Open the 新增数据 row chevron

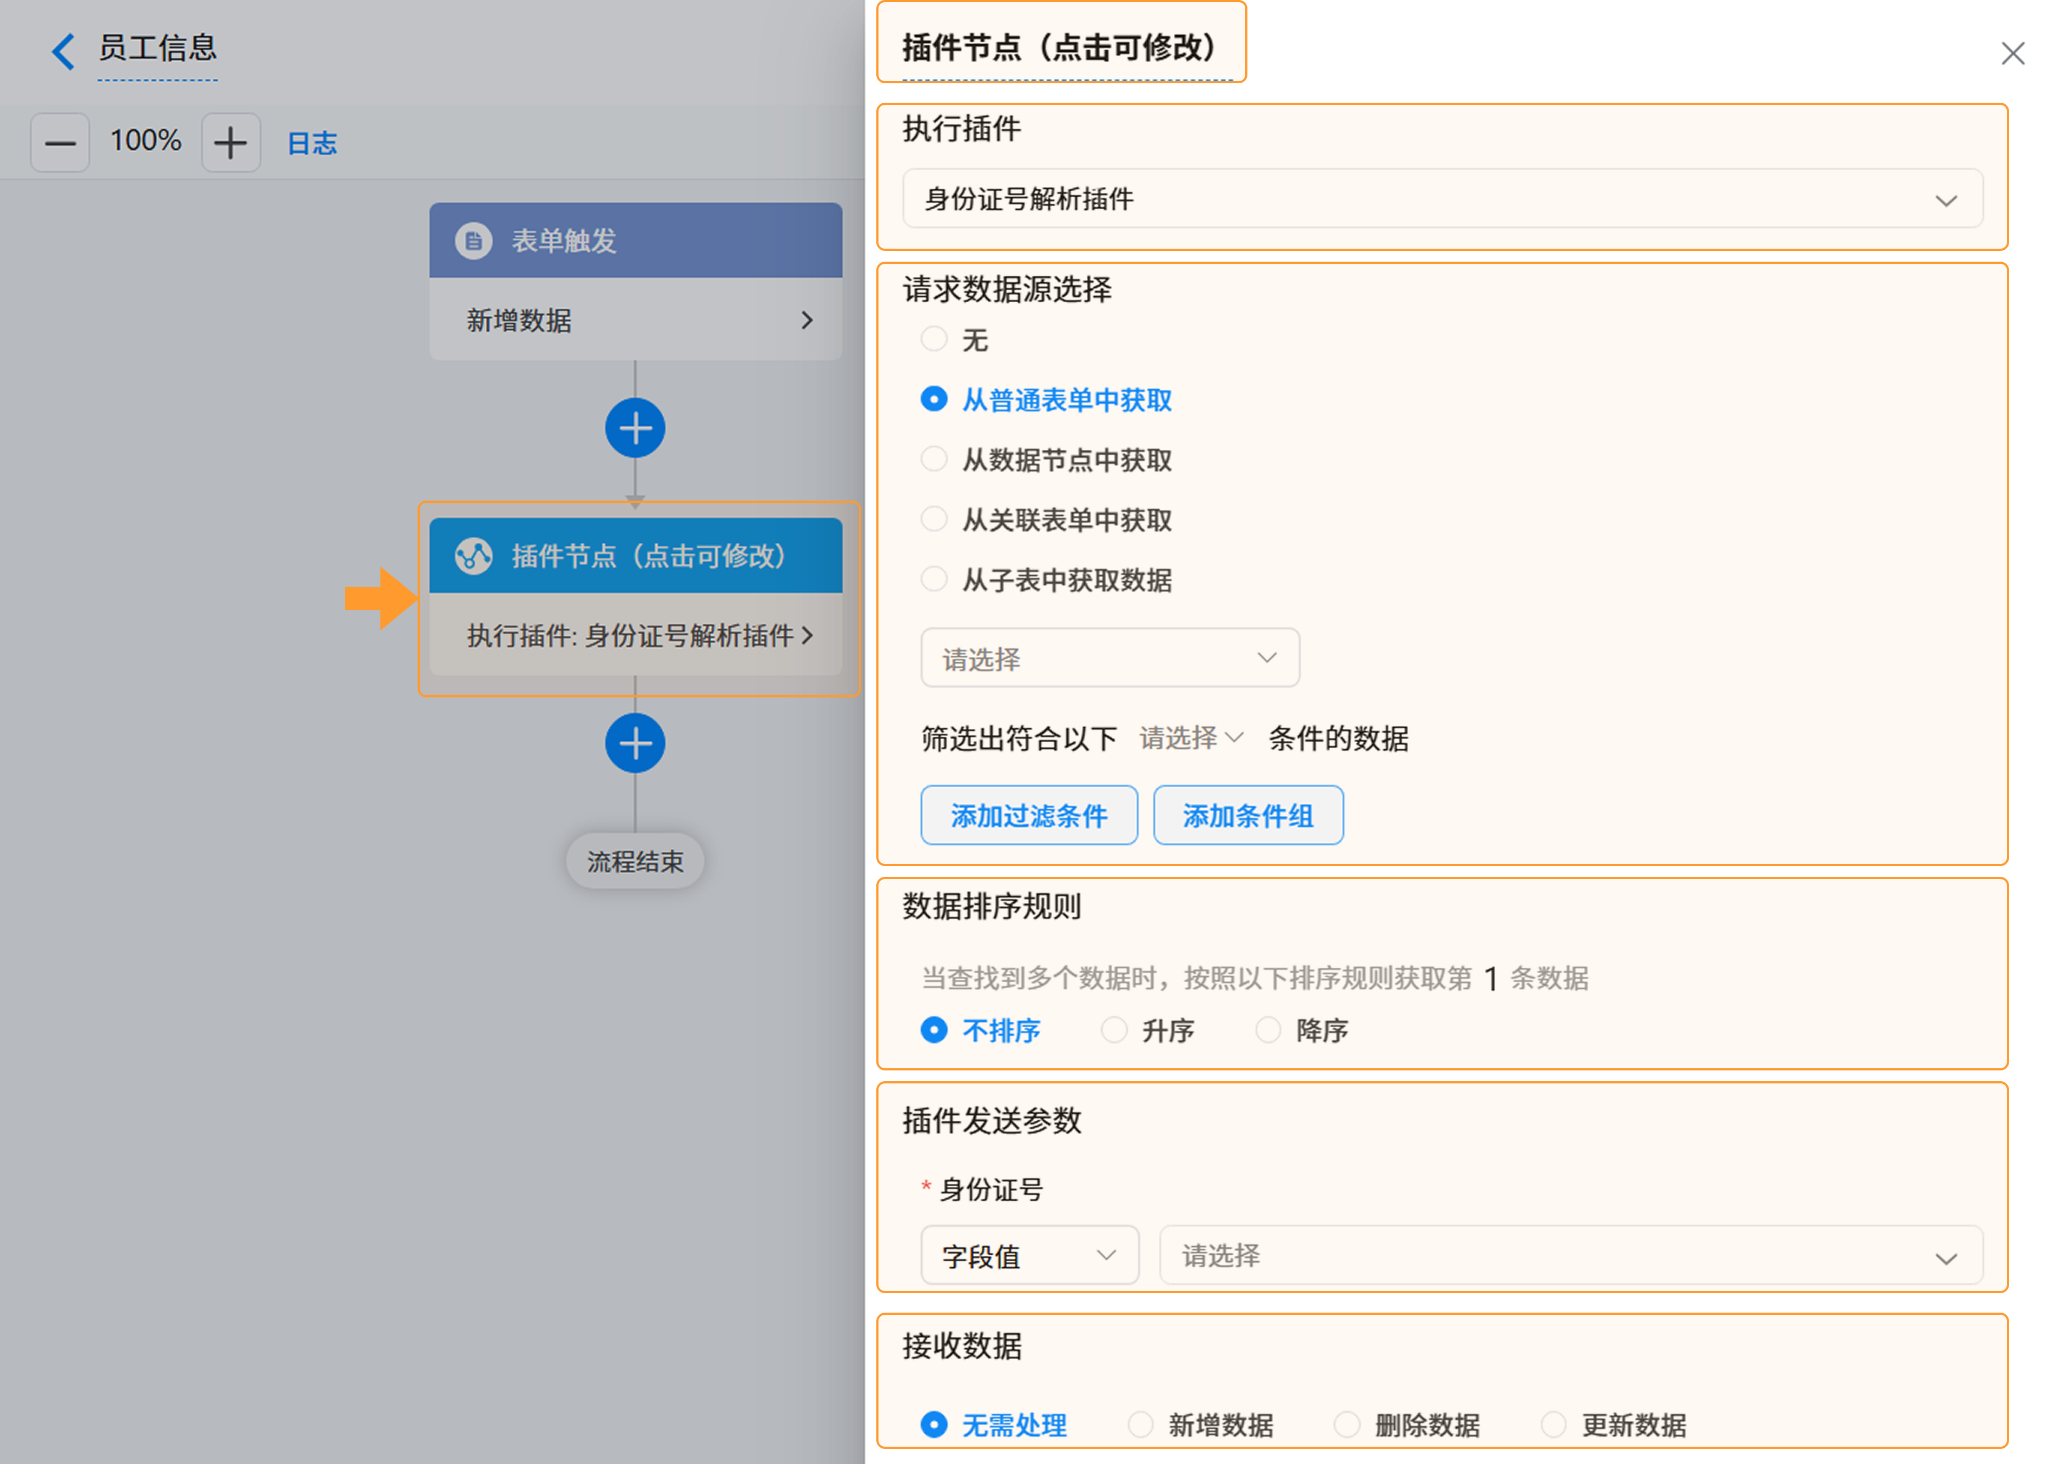coord(807,320)
